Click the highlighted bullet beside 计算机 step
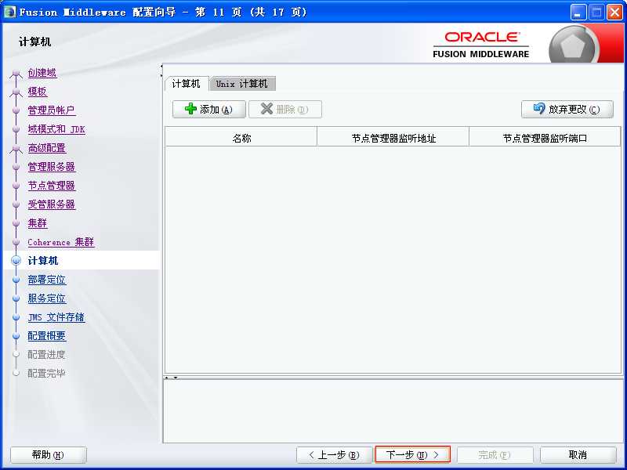This screenshot has height=470, width=627. pos(16,261)
